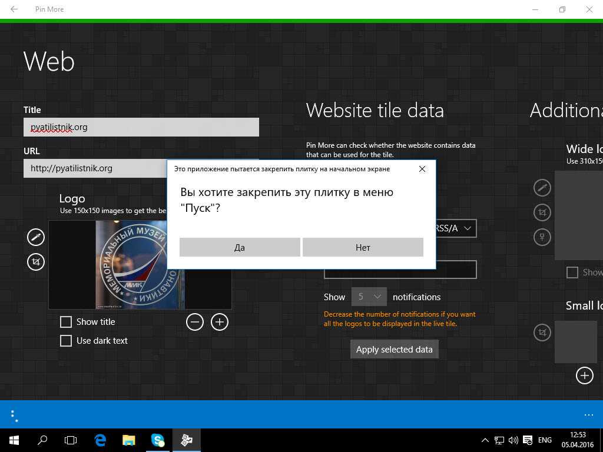Click the pencil edit icon beside Logo image
The width and height of the screenshot is (603, 452).
pyautogui.click(x=36, y=237)
